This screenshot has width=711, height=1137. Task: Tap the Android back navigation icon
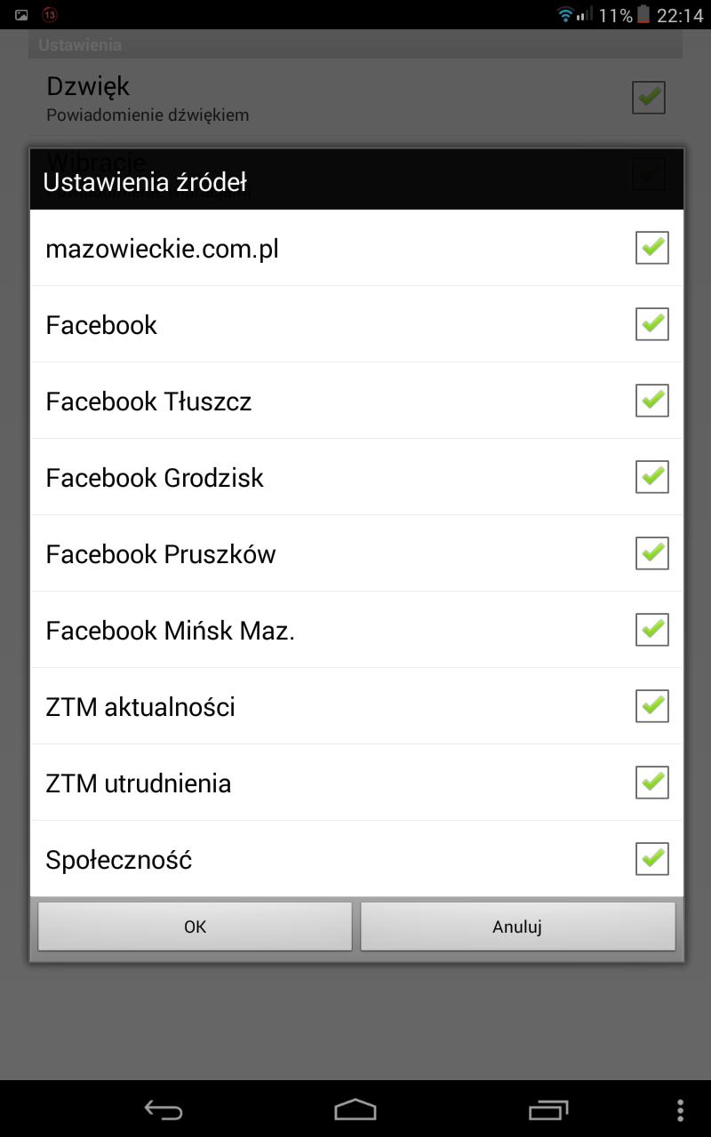[164, 1110]
